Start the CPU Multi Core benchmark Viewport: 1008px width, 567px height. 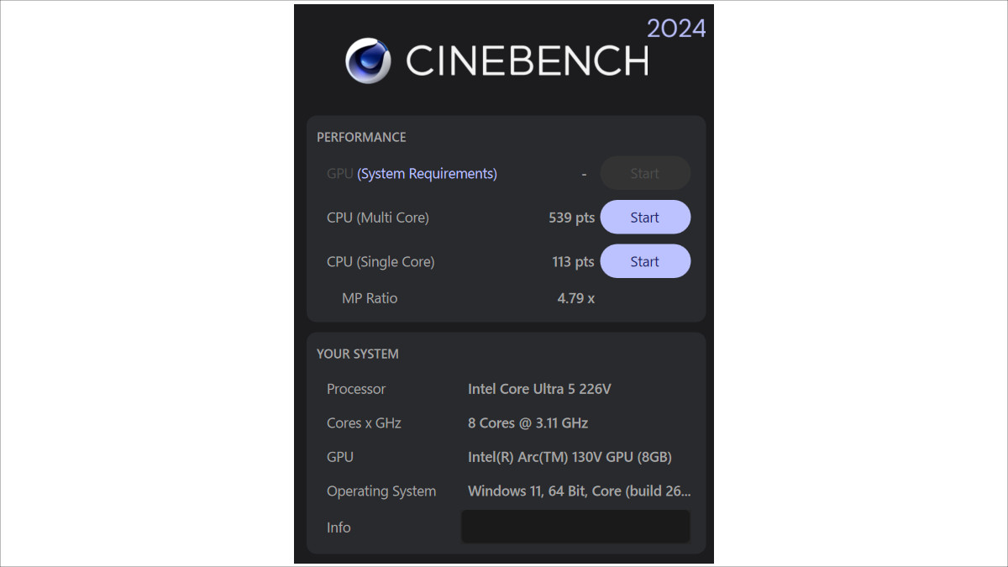[x=645, y=217]
